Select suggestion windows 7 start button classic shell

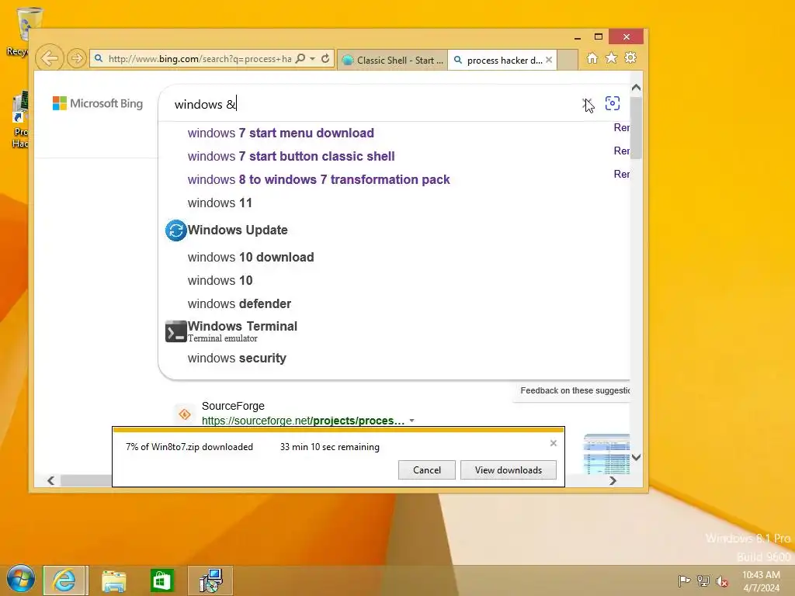291,156
